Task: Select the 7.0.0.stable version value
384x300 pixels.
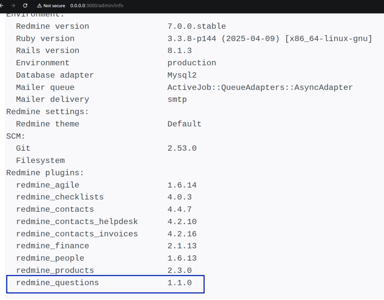Action: tap(197, 26)
